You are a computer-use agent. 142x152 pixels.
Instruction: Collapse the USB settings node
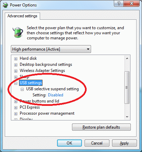pyautogui.click(x=16, y=83)
